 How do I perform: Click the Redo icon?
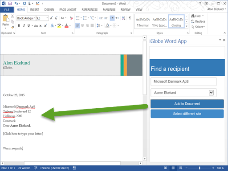click(x=24, y=3)
